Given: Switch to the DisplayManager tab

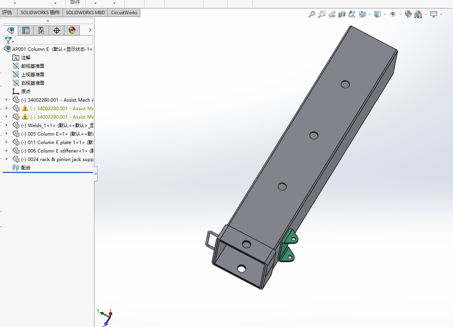Looking at the screenshot, I should [72, 30].
